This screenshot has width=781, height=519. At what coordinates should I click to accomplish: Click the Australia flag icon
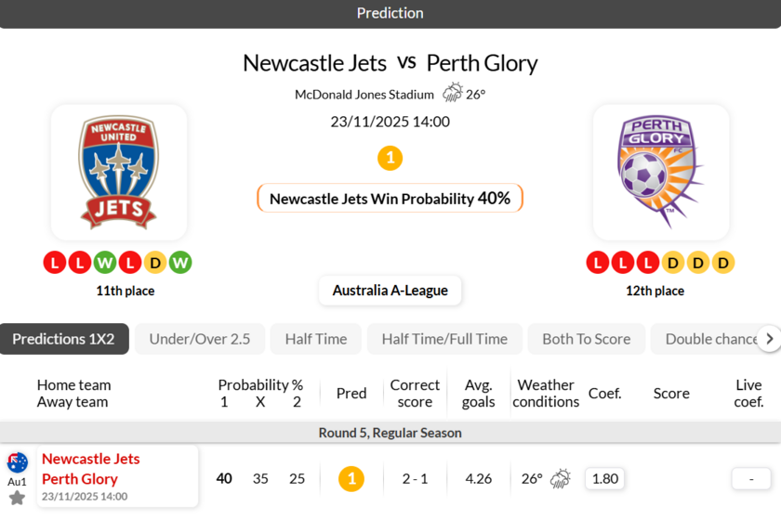(x=17, y=462)
